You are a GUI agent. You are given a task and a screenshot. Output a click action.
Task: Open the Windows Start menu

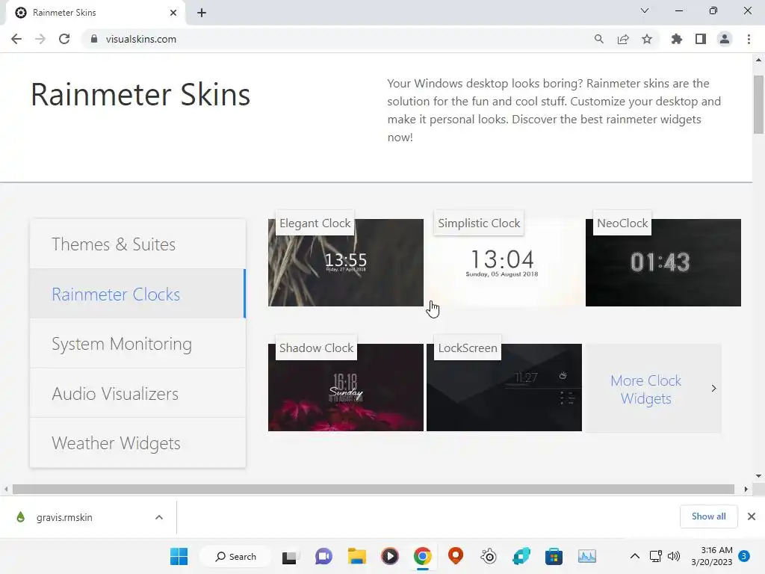[179, 556]
